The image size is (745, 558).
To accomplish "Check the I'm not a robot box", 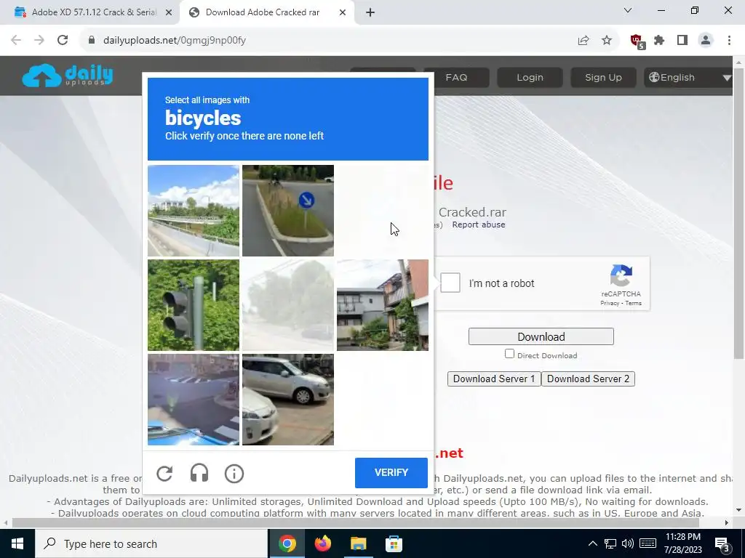I will point(450,283).
